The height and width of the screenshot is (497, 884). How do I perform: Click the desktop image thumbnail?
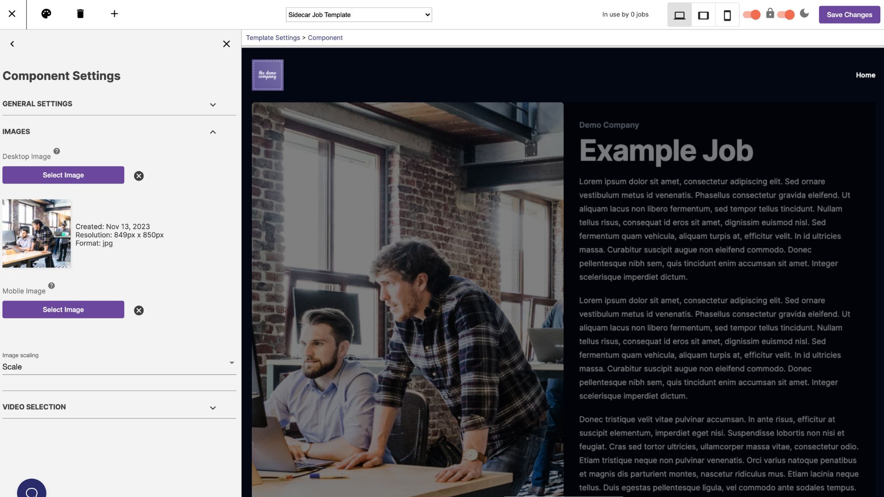(36, 233)
